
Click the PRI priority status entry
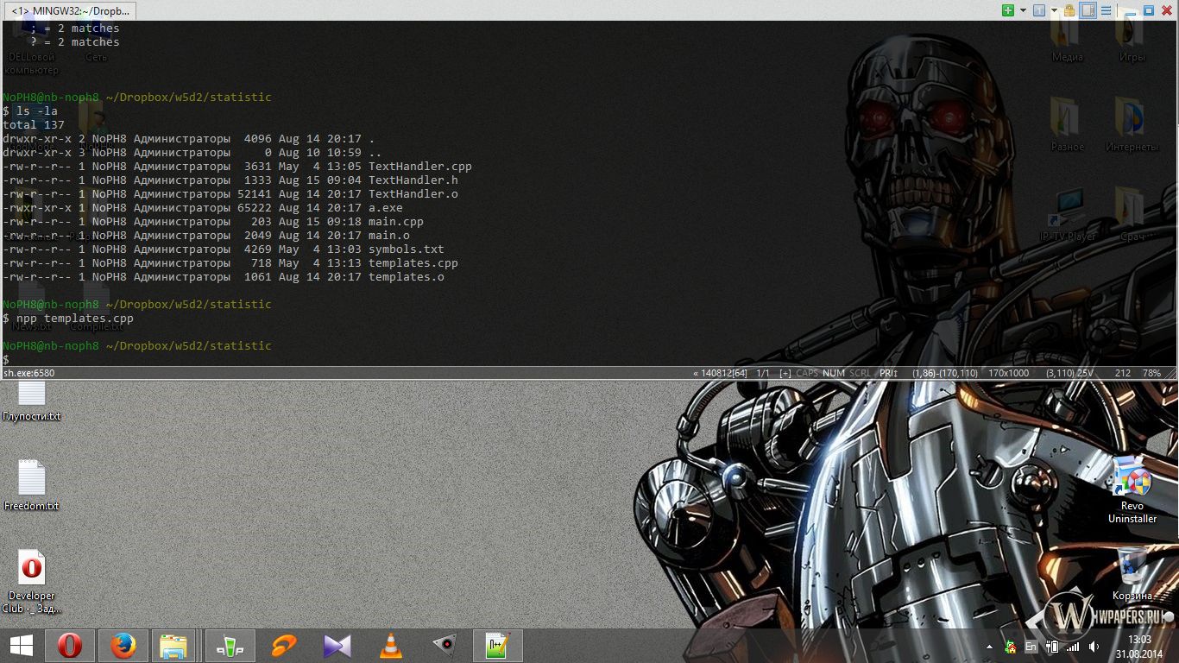(889, 373)
